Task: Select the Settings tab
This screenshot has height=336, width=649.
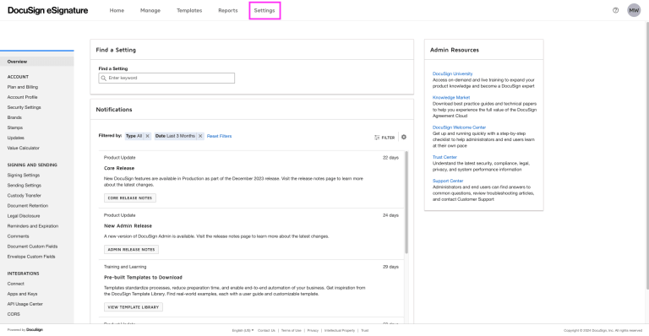Action: tap(265, 10)
